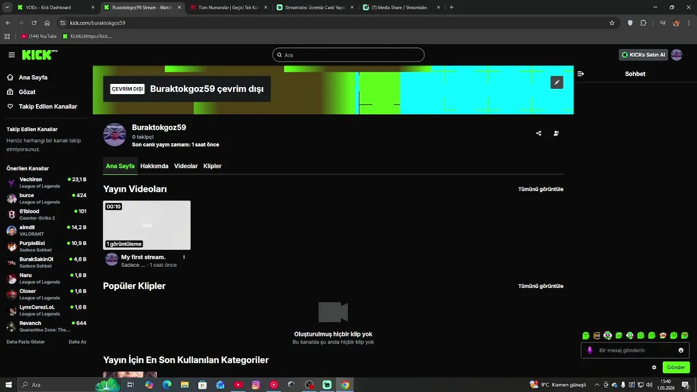Click the My first stream. title

pos(143,257)
